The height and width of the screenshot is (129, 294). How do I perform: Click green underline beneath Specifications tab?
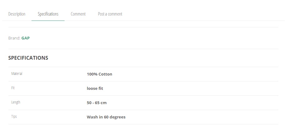(x=48, y=21)
